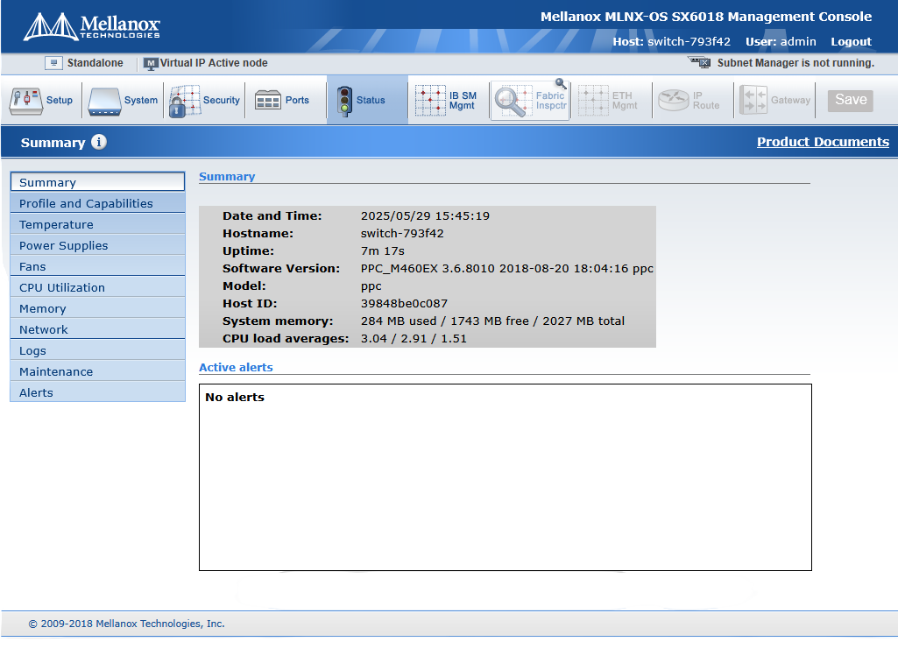Go to the Network sidebar entry

pos(97,329)
